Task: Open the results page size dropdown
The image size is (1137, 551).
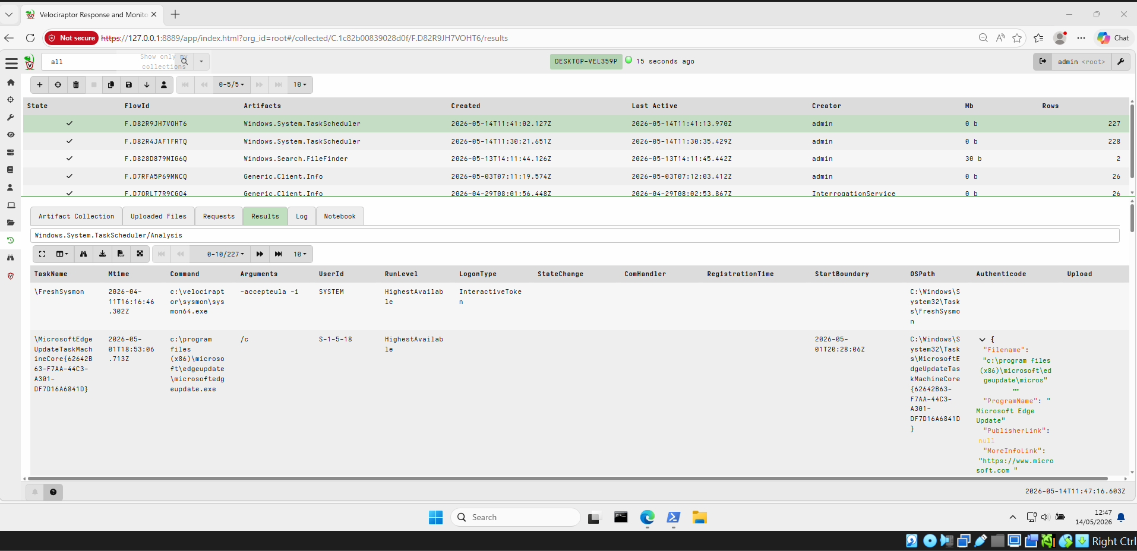Action: [300, 254]
